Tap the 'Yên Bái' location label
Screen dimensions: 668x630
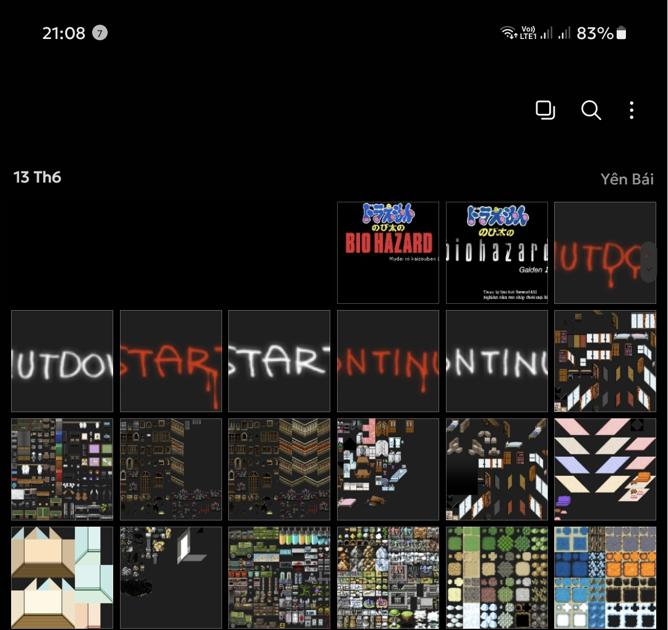(x=627, y=179)
